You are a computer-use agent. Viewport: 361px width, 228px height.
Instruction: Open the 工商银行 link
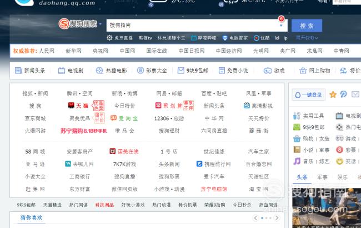pos(79,177)
